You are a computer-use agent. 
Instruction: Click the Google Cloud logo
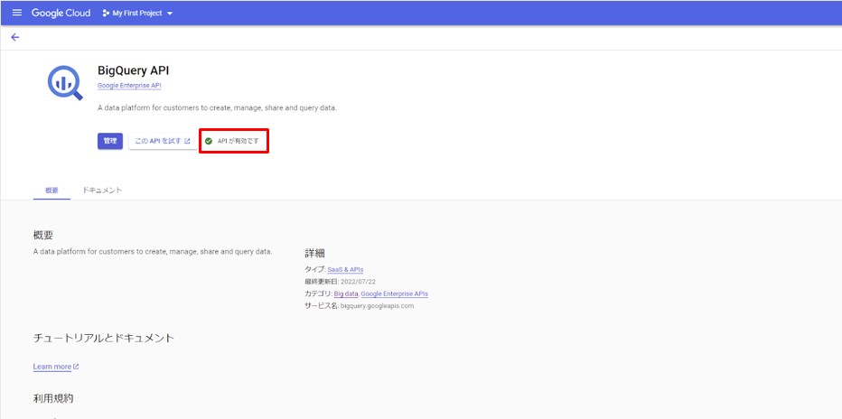pyautogui.click(x=61, y=13)
